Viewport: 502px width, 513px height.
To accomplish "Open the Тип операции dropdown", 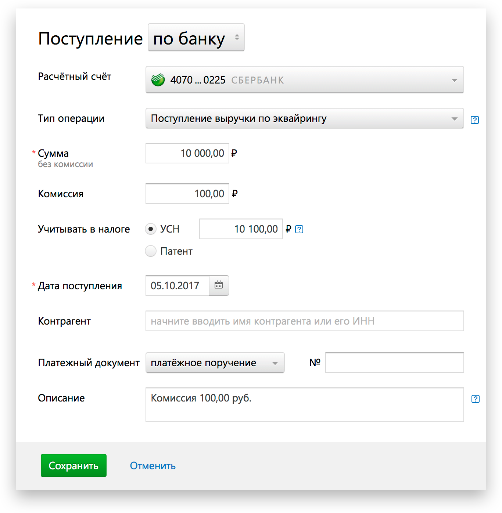I will pyautogui.click(x=305, y=118).
